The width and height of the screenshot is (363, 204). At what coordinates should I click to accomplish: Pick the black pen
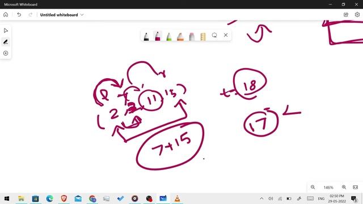pos(146,36)
